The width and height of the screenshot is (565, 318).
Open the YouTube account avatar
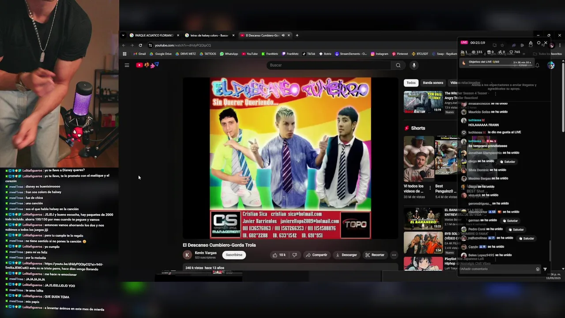[551, 65]
